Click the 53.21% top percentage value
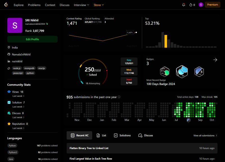Viewport: 225px width, 162px height. pyautogui.click(x=152, y=23)
